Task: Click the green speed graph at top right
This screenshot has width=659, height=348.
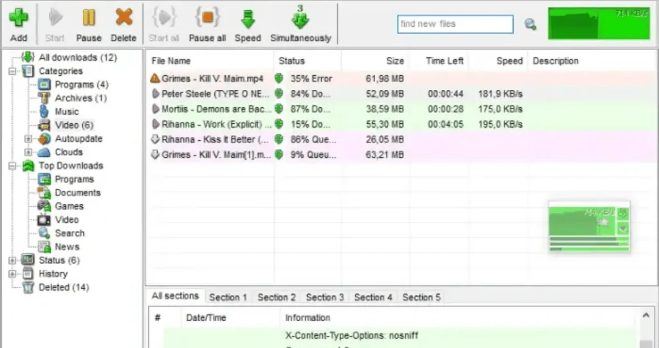Action: coord(599,24)
